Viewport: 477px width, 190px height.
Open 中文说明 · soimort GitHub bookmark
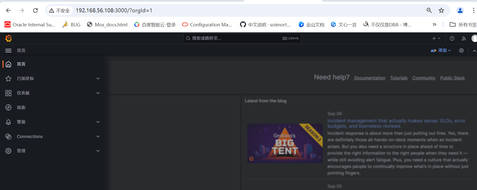(265, 25)
